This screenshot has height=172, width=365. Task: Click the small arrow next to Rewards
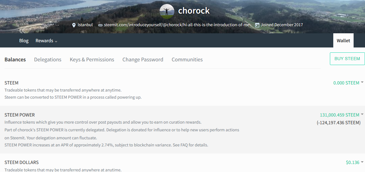coord(56,42)
